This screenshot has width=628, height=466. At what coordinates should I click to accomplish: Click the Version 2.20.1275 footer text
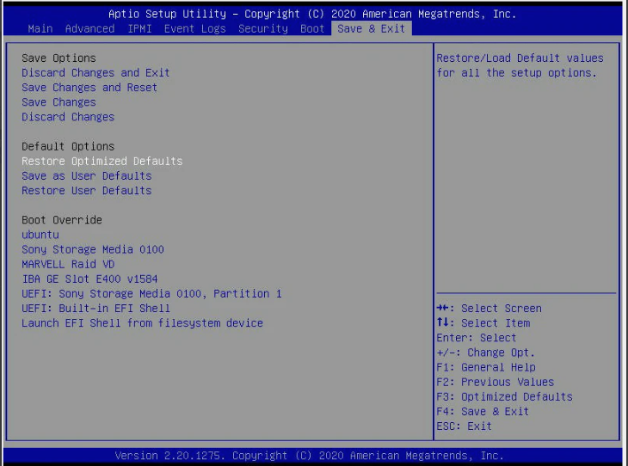coord(309,456)
